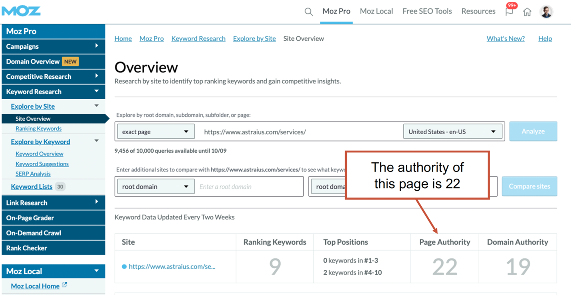Click the Ranking Keywords value 9
571x295 pixels.
(275, 267)
